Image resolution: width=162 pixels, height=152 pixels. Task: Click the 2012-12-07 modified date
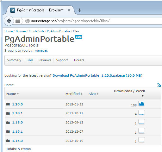[74, 131]
